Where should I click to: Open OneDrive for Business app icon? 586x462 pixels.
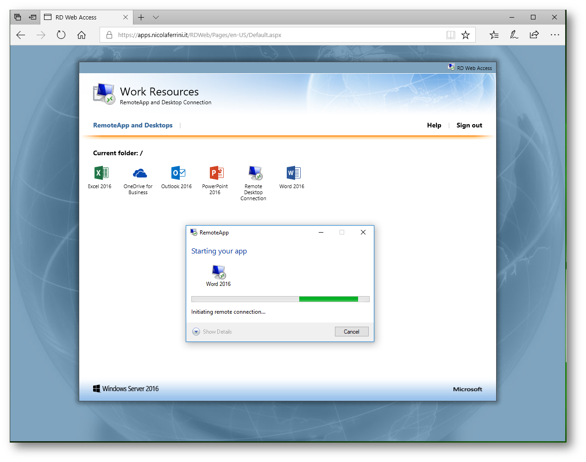click(x=139, y=173)
